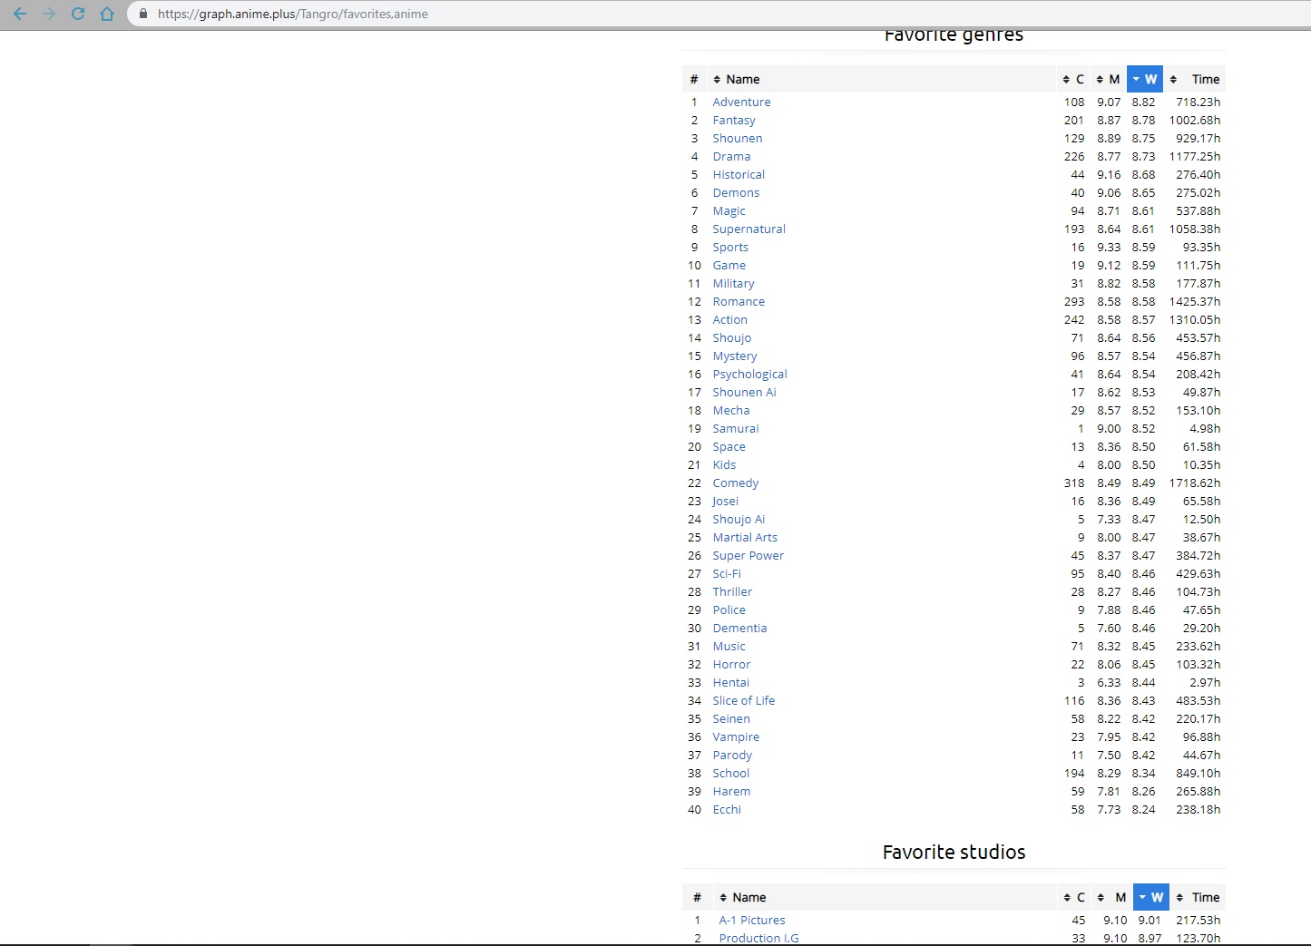This screenshot has height=946, width=1311.
Task: Go to the browser home icon
Action: (x=107, y=14)
